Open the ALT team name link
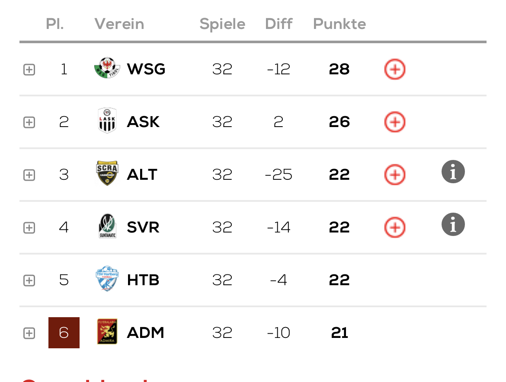This screenshot has width=506, height=382. pyautogui.click(x=142, y=175)
